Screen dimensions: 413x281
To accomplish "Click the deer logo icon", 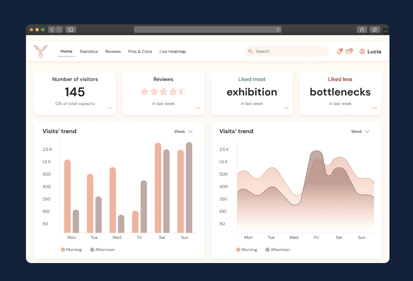I will pyautogui.click(x=41, y=51).
